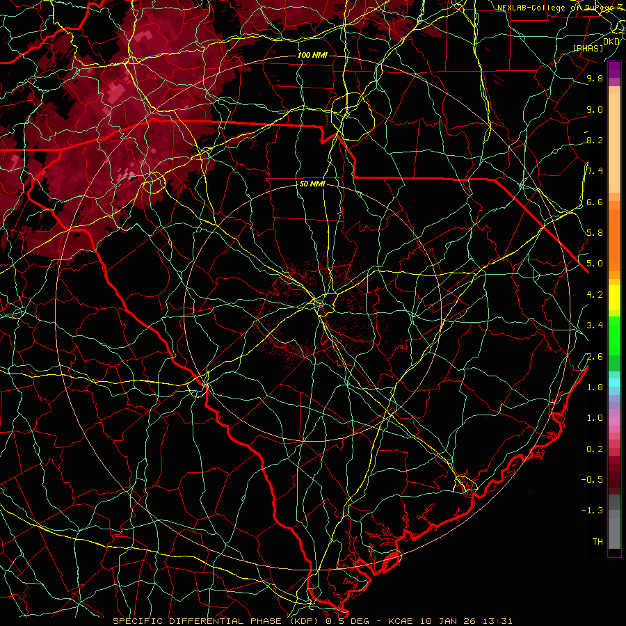626x626 pixels.
Task: Select the 9.0 value on the color scale
Action: coord(595,109)
